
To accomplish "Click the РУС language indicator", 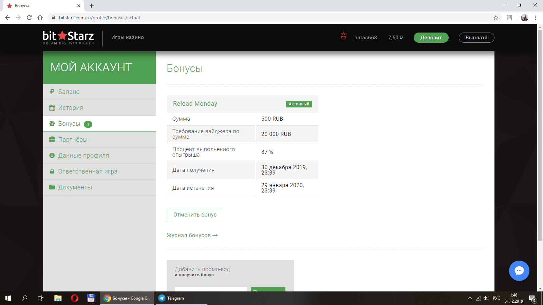I will click(497, 298).
